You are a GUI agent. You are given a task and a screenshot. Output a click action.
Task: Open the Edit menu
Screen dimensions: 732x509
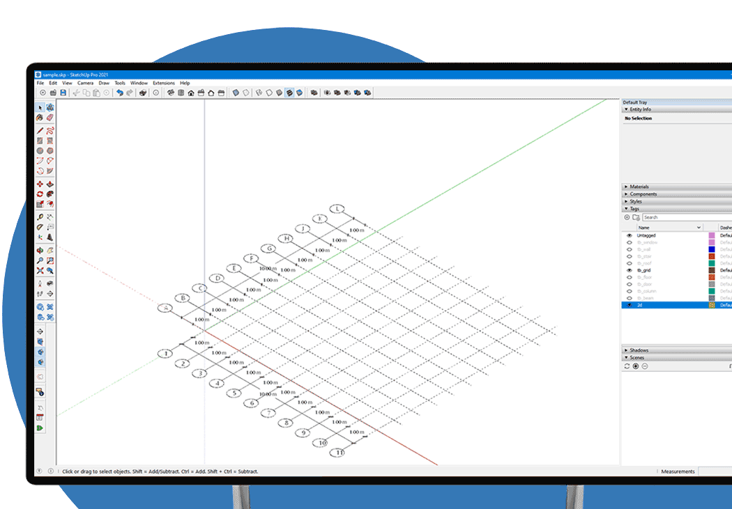pos(53,83)
